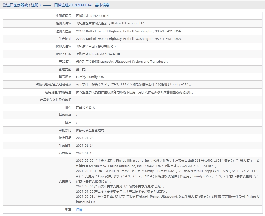Image resolution: width=265 pixels, height=216 pixels.
Task: Click the 注册证编号 row label
Action: (63, 16)
